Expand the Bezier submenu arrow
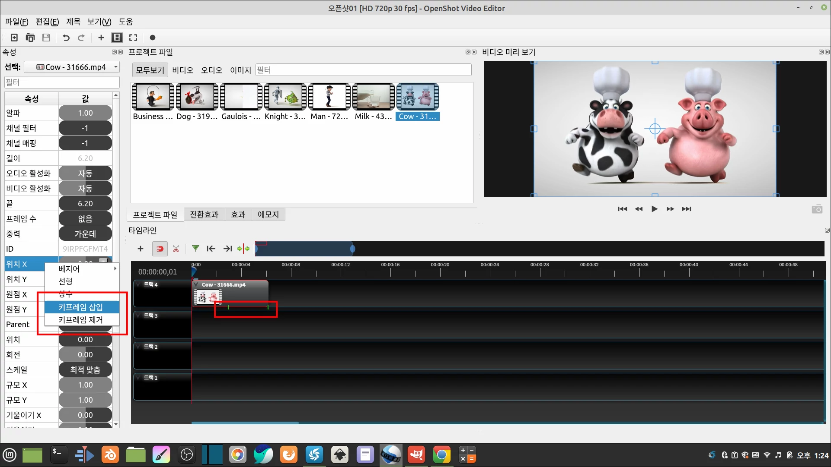 click(115, 268)
